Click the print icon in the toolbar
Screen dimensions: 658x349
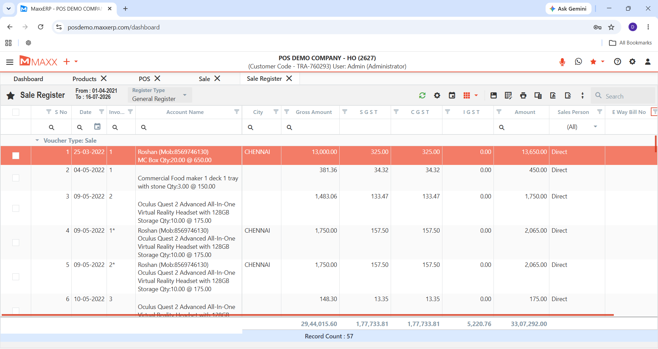click(523, 95)
